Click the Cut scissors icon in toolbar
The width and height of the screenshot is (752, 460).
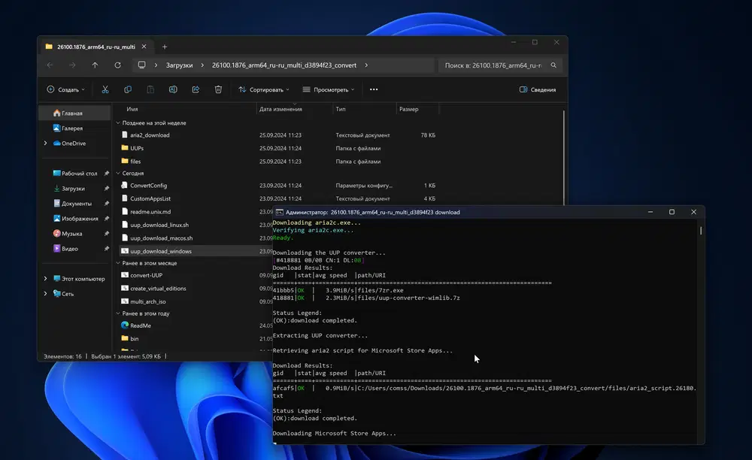(105, 89)
